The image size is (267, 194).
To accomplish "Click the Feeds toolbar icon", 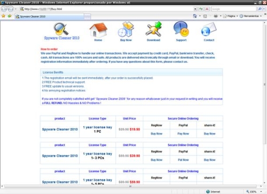I will tap(205, 16).
